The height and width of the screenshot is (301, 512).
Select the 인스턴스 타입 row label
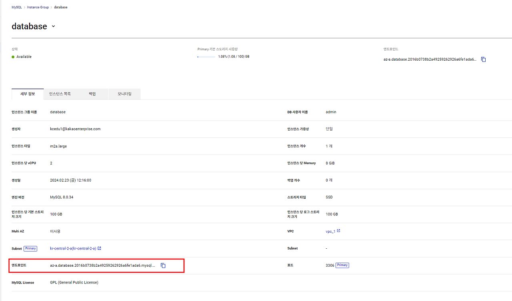coord(21,146)
